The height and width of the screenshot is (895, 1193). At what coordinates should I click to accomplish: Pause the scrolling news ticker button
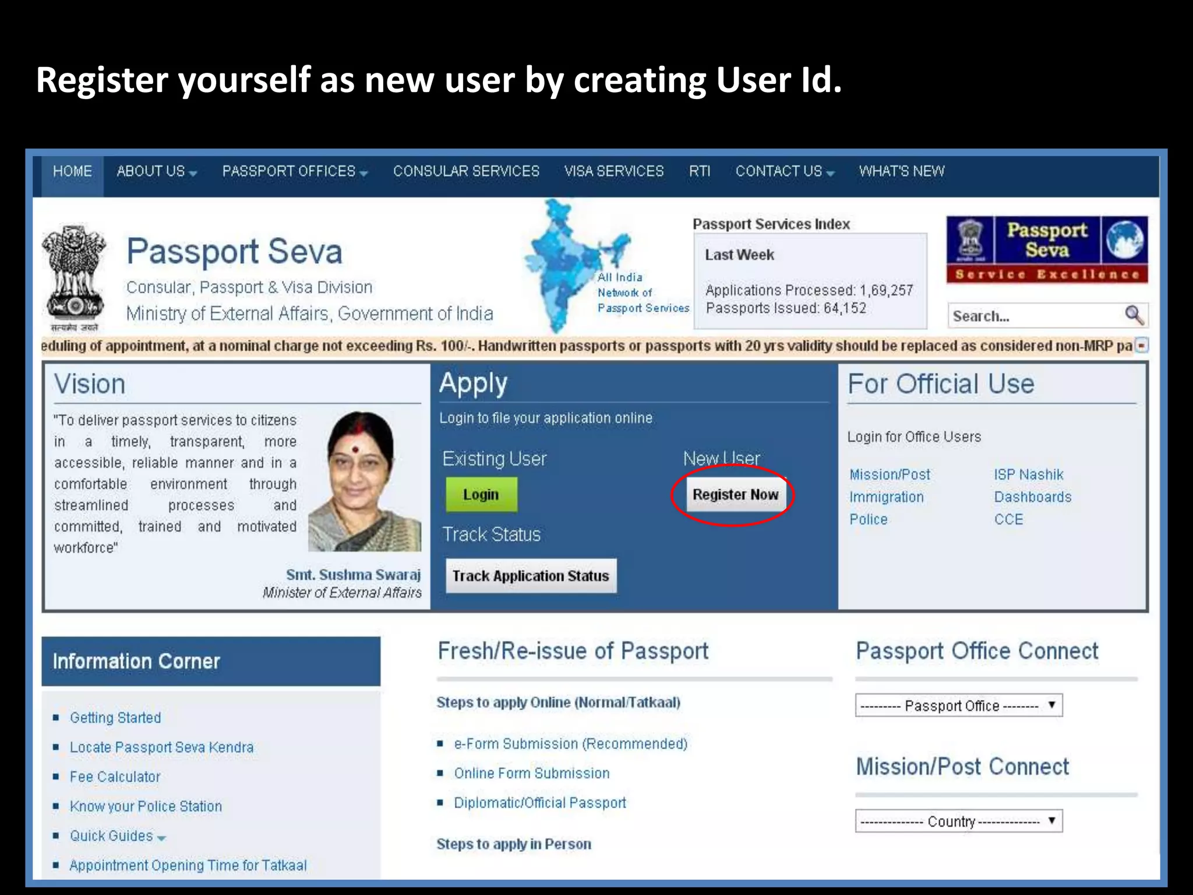1142,346
